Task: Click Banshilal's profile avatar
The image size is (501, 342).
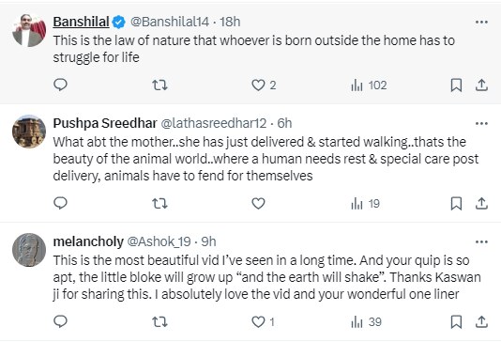Action: click(29, 30)
